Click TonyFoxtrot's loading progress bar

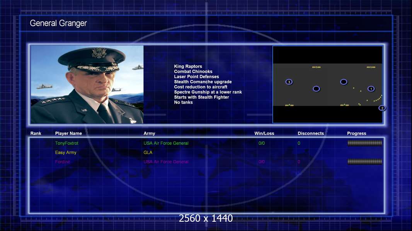tap(365, 143)
